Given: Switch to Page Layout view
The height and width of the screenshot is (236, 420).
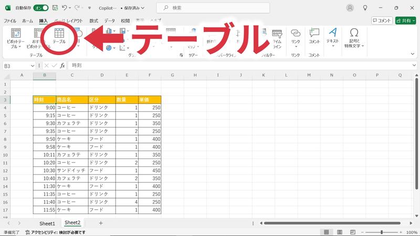Looking at the screenshot, I should click(x=339, y=232).
